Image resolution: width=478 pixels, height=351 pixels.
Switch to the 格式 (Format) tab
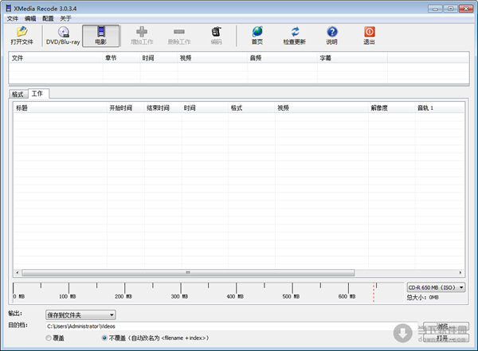18,94
